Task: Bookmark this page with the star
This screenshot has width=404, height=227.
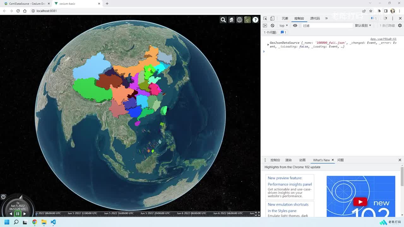Action: 371,11
